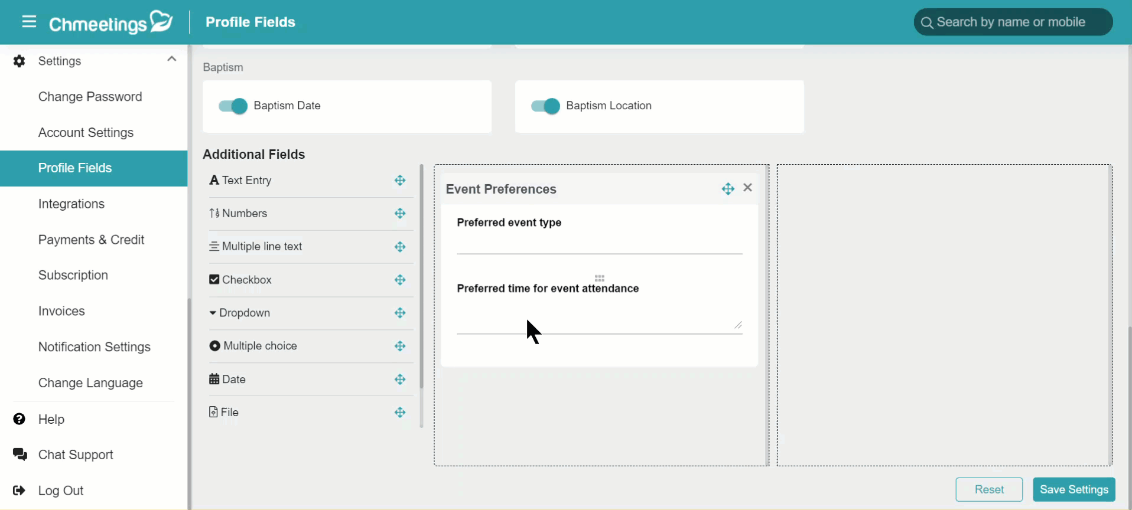Click the move handle for Text Entry
1132x510 pixels.
pyautogui.click(x=400, y=181)
